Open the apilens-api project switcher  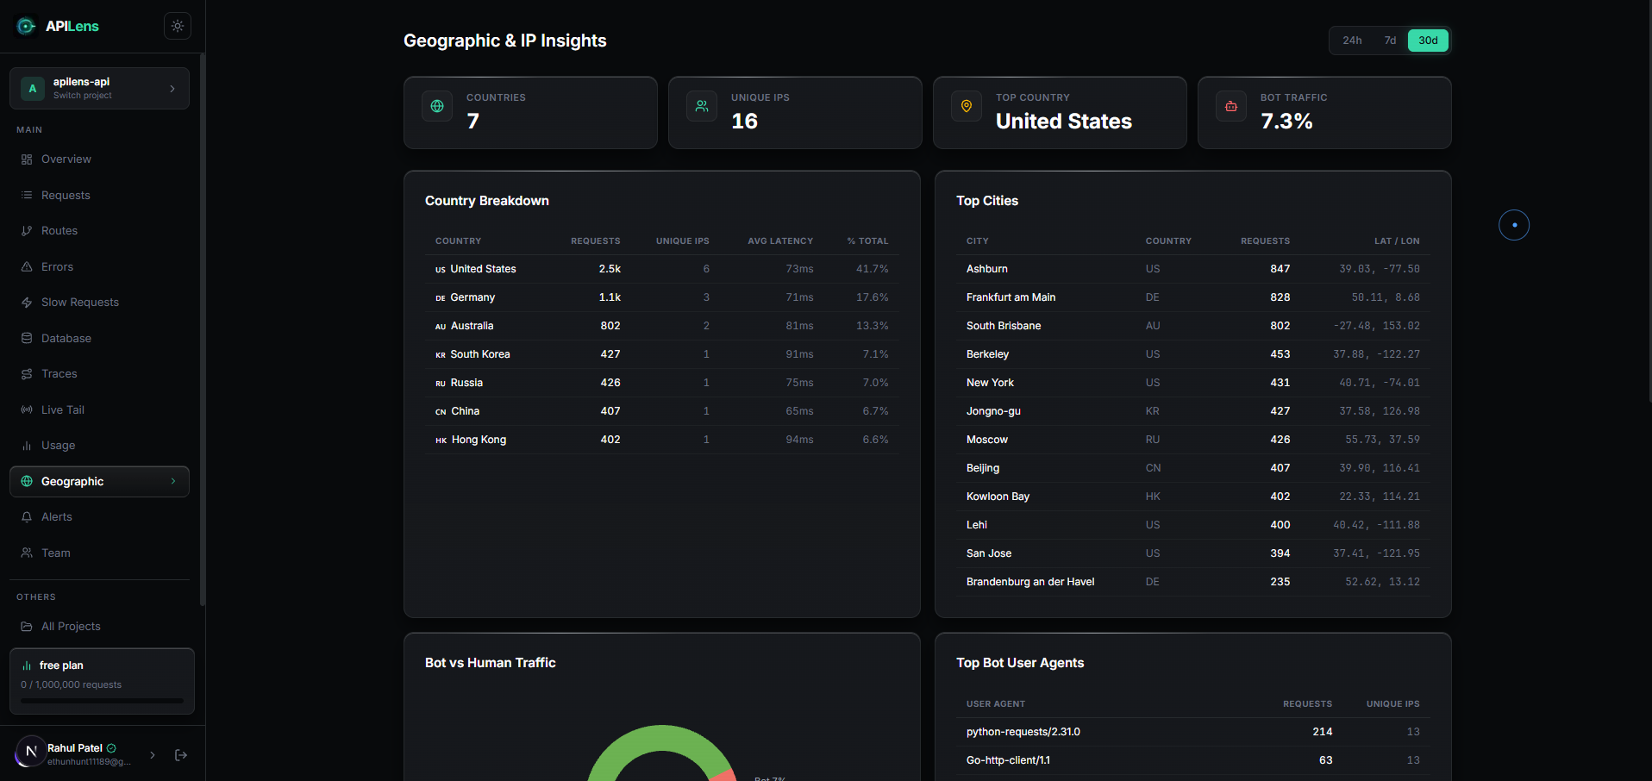click(99, 88)
